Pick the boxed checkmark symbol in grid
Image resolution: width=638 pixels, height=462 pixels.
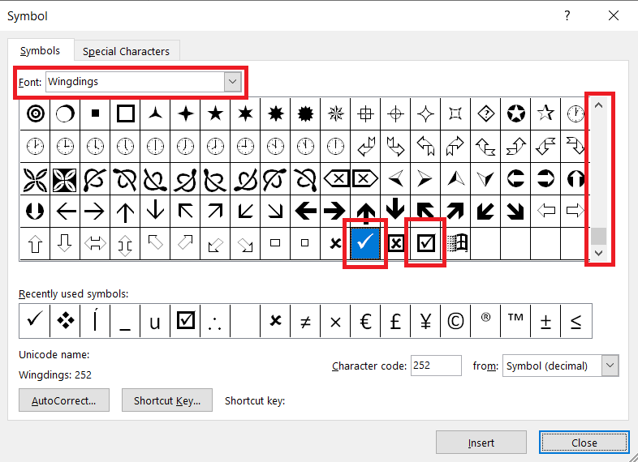pos(425,243)
